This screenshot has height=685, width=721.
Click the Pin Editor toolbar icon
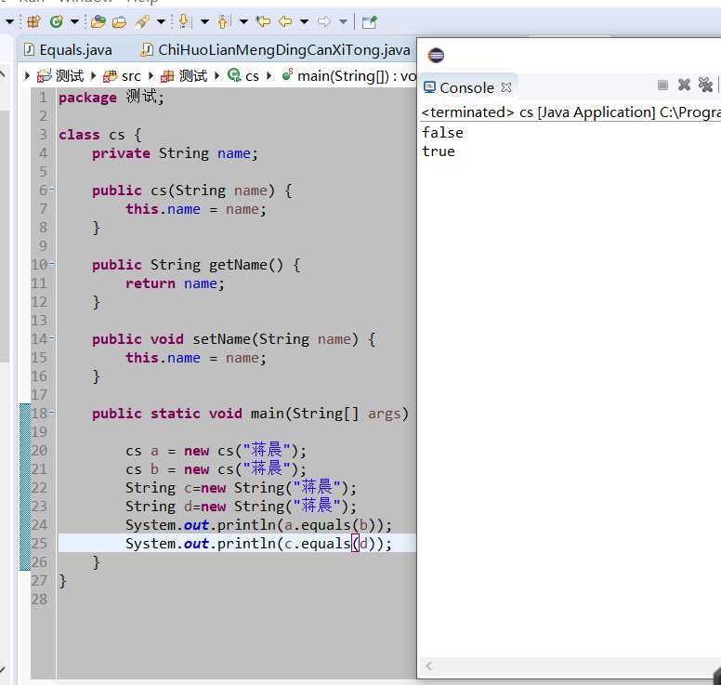coord(370,21)
